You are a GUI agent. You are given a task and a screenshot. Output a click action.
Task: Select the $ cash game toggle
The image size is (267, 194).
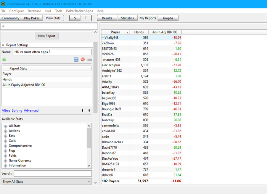pyautogui.click(x=75, y=18)
